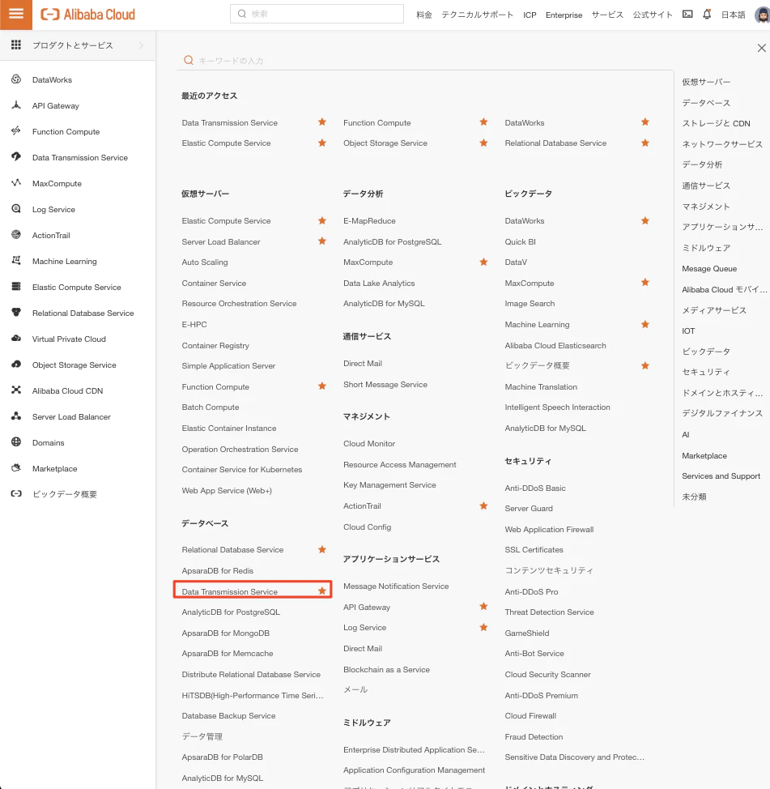Open Quick BI in ビックデータ
Screen dimensions: 770x789
click(x=520, y=241)
